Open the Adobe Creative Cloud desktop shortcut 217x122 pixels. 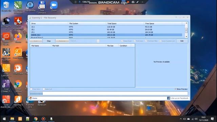pos(6,39)
